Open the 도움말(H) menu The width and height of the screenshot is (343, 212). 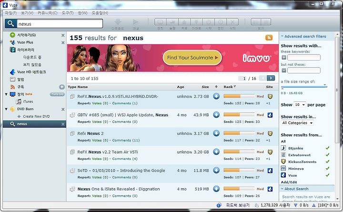(x=100, y=13)
